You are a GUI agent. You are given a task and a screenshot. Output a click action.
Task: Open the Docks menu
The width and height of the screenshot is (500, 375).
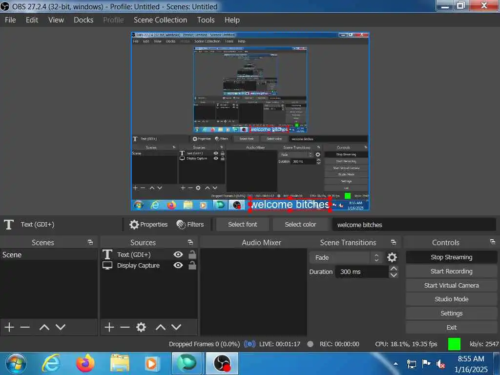pos(83,20)
